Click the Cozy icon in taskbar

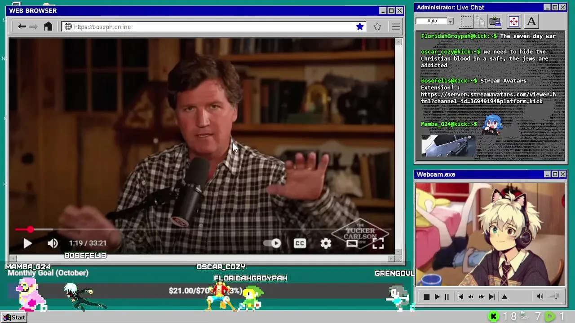(524, 316)
